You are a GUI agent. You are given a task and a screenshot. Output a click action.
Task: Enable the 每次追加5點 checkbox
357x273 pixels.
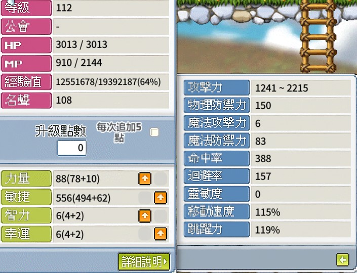154,132
